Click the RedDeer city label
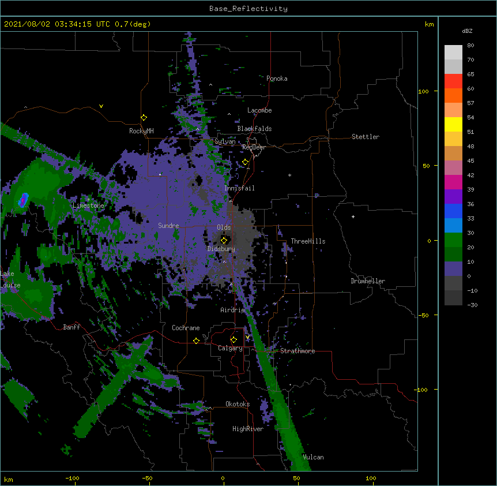 (x=254, y=147)
